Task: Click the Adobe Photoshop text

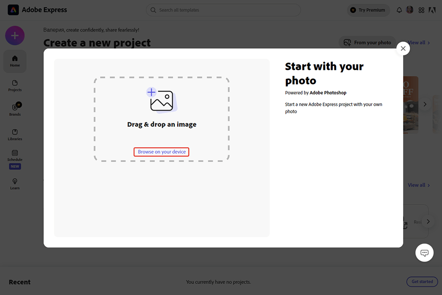Action: [328, 93]
